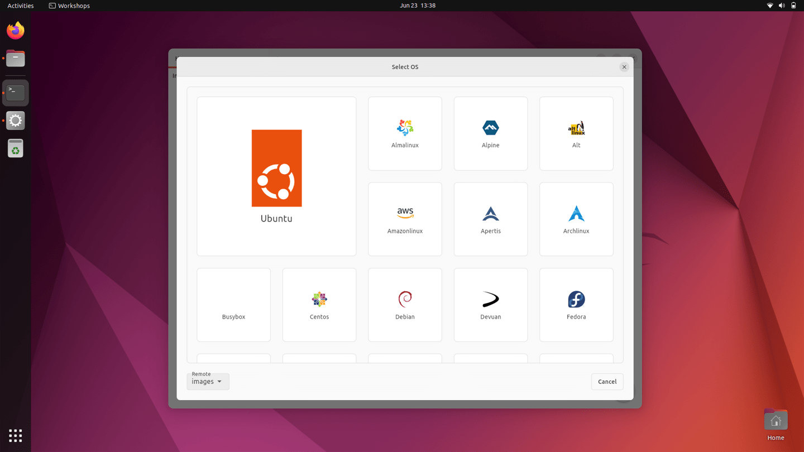The image size is (804, 452).
Task: Choose Almalinux as the OS
Action: pyautogui.click(x=405, y=133)
